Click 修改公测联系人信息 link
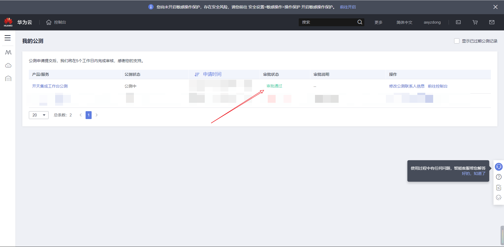 [407, 86]
